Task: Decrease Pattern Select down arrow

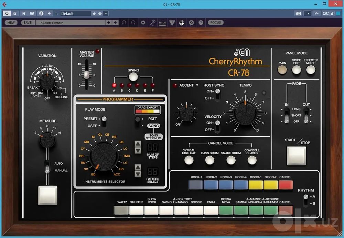Action: coord(138,174)
